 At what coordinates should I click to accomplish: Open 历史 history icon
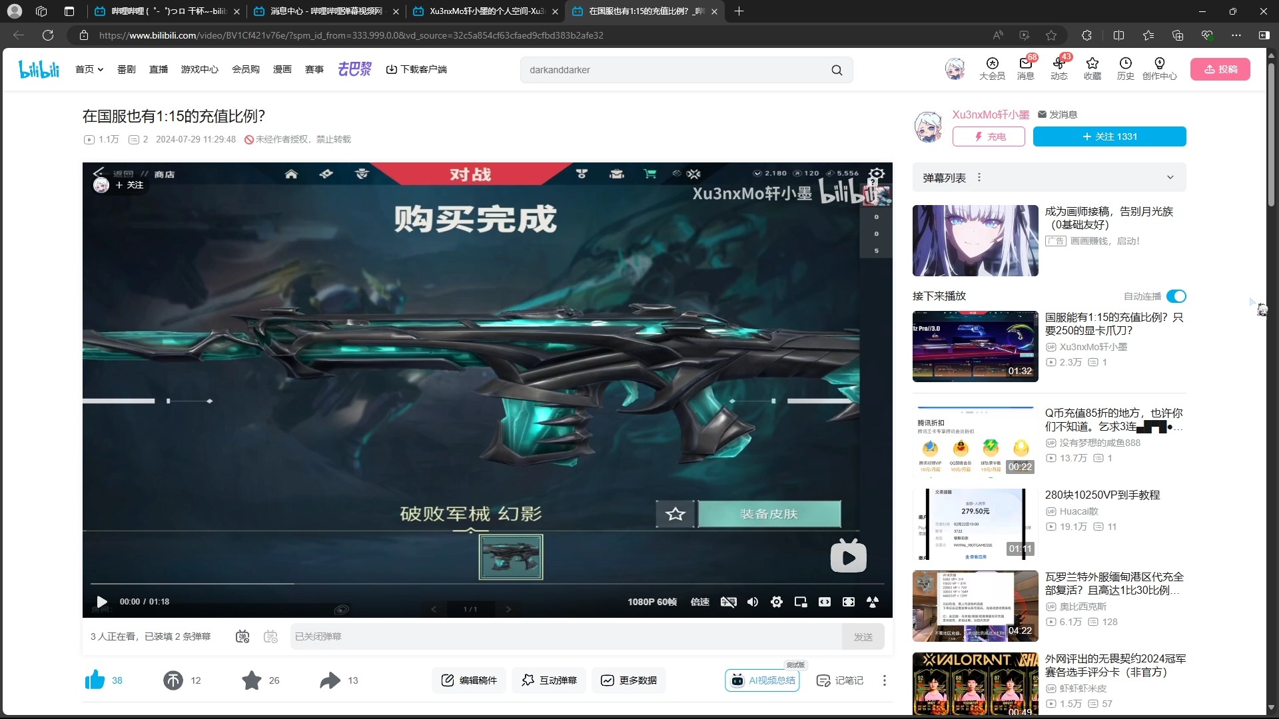[1126, 69]
